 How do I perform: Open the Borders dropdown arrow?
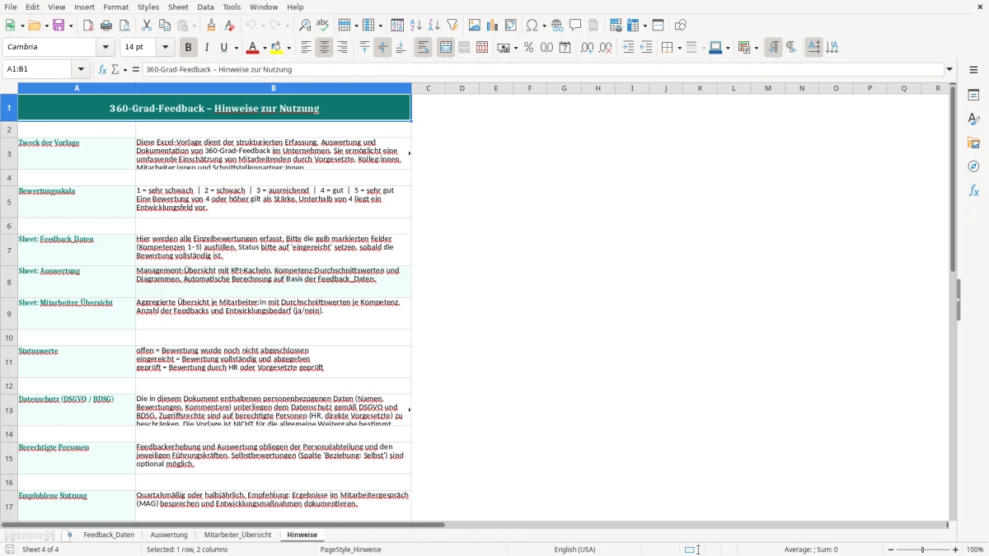tap(678, 48)
